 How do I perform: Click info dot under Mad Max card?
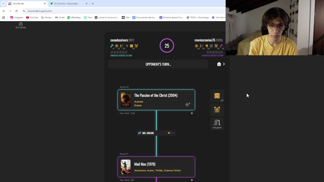coord(192,180)
